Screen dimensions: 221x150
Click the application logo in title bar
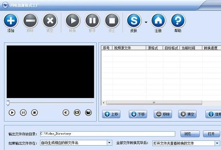[x=5, y=5]
